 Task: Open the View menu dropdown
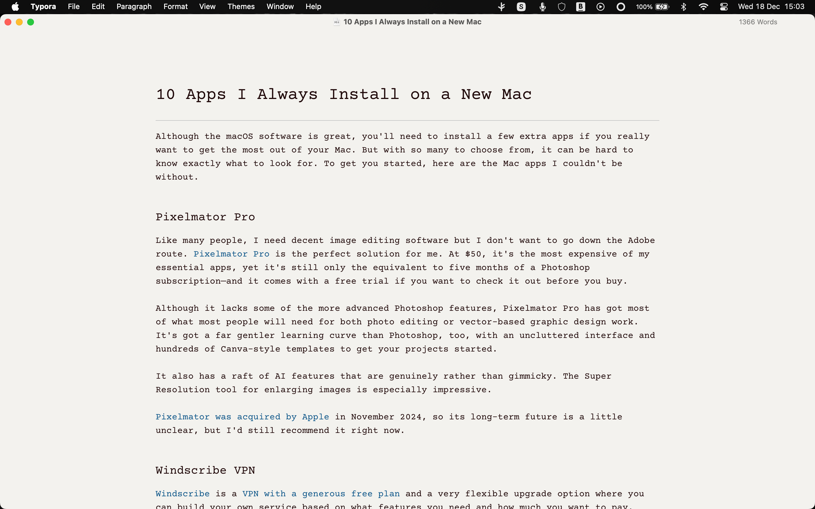[207, 7]
